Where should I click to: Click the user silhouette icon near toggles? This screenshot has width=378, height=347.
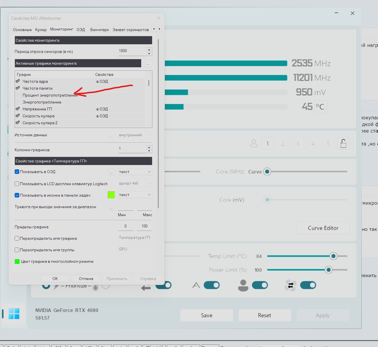[x=243, y=285]
